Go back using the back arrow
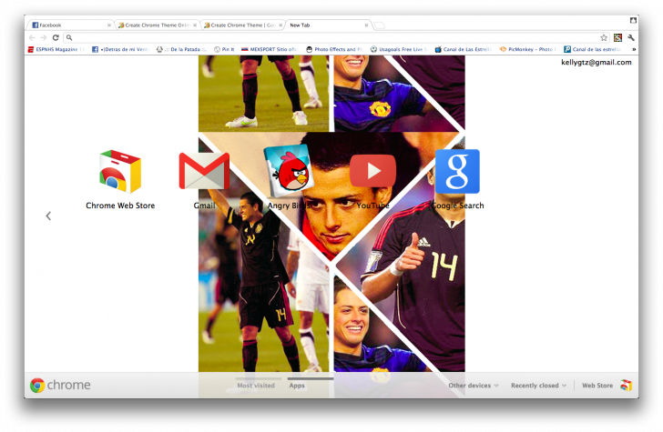The height and width of the screenshot is (432, 663). pyautogui.click(x=32, y=37)
